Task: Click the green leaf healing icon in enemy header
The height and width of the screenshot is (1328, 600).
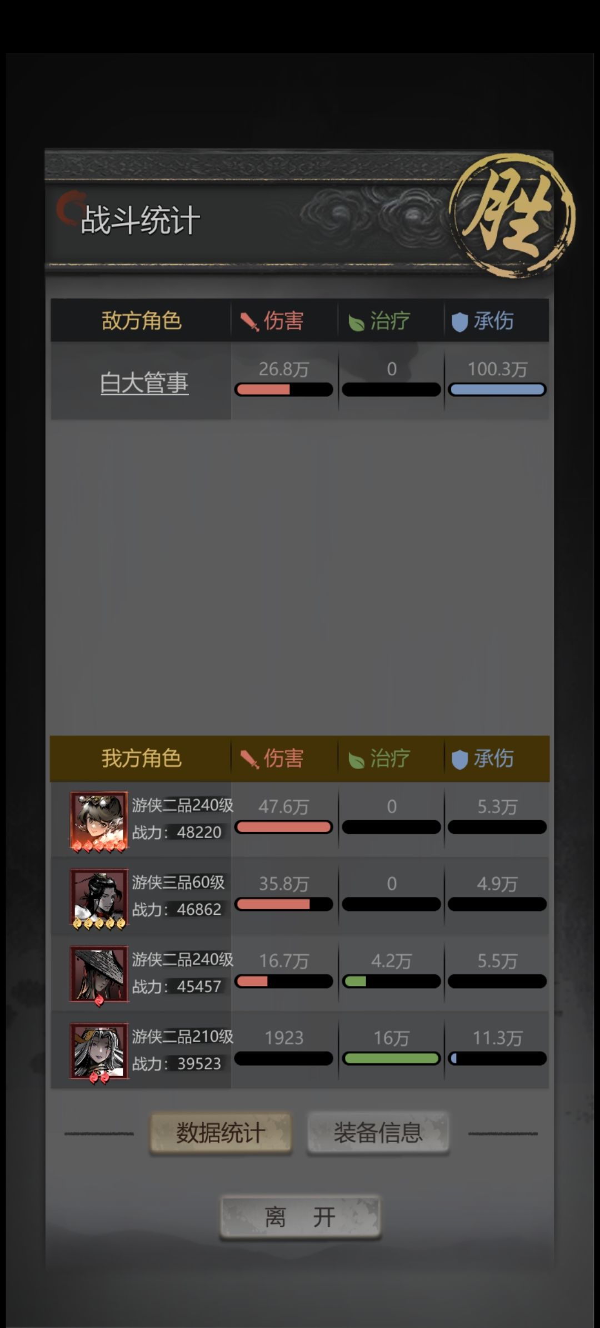Action: click(356, 322)
